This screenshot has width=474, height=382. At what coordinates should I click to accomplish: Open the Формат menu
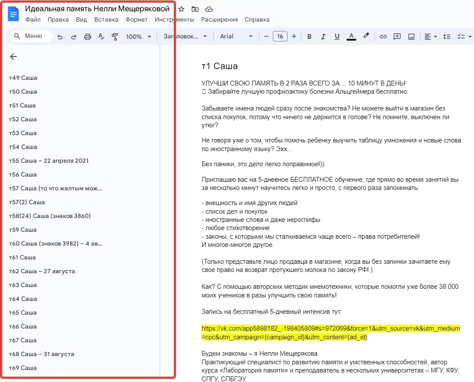tap(136, 20)
